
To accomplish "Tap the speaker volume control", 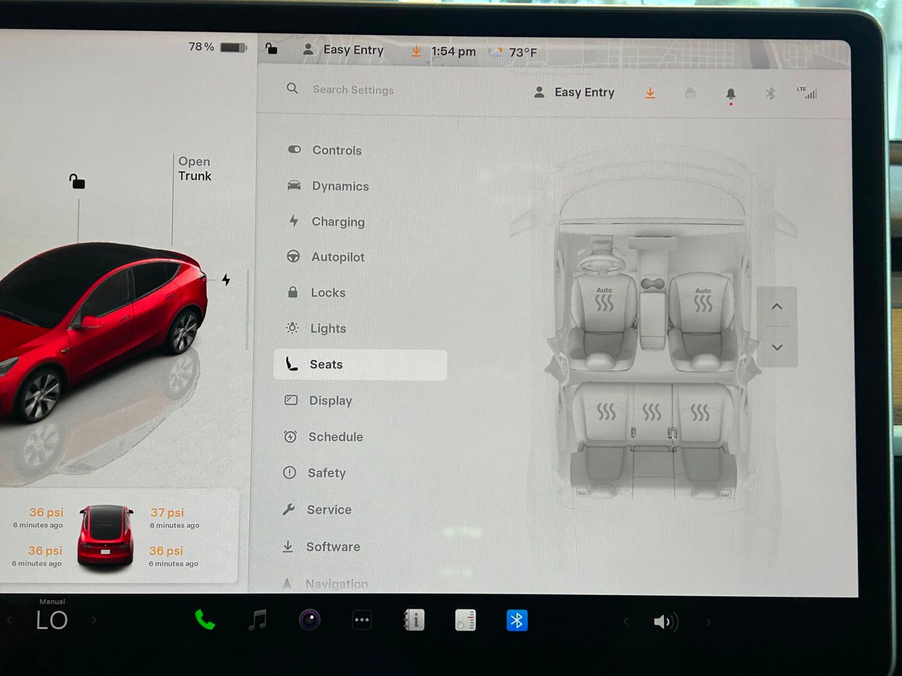I will [665, 622].
